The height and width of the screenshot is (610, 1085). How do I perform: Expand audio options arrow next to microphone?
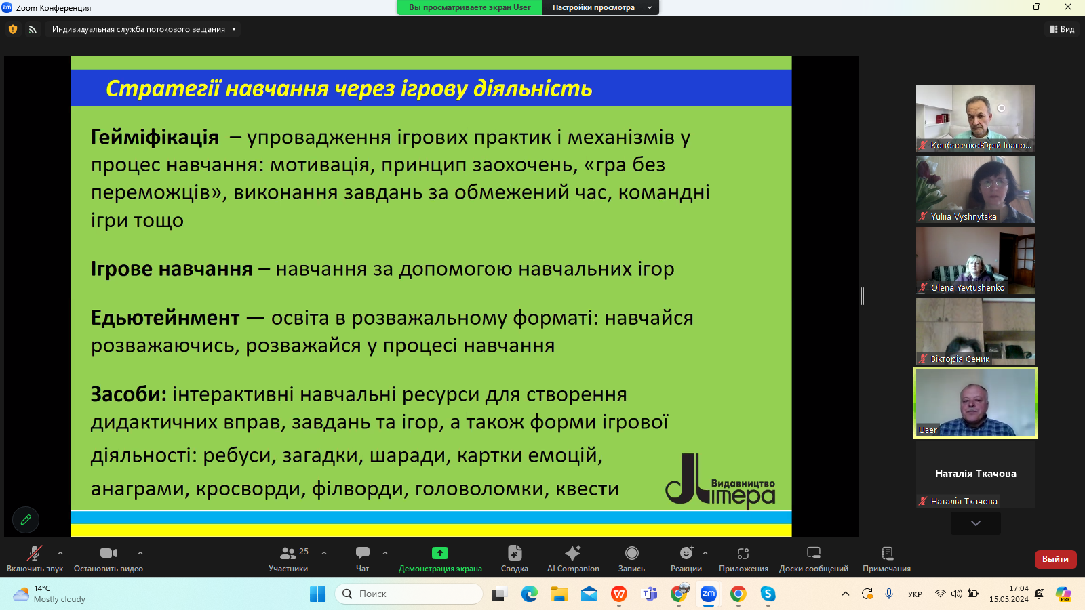click(60, 553)
